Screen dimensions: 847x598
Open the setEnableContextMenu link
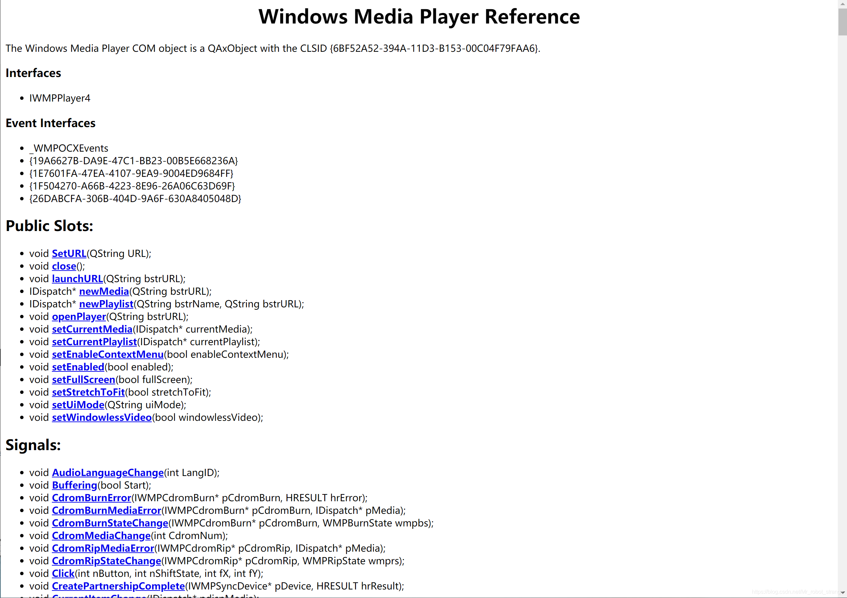tap(108, 354)
